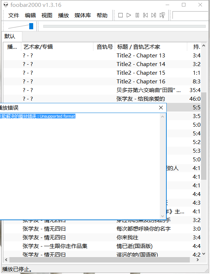Open the 视图 menu
Screen dimensions: 210x274
47,16
